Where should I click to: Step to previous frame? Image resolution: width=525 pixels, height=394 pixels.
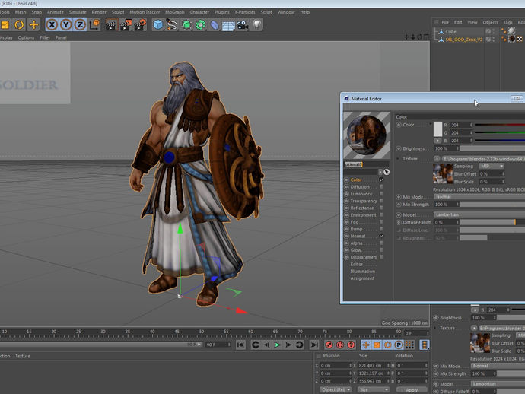(x=266, y=345)
